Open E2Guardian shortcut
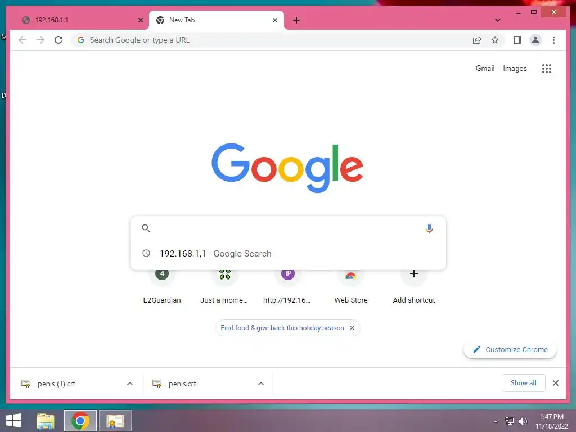 click(x=162, y=286)
